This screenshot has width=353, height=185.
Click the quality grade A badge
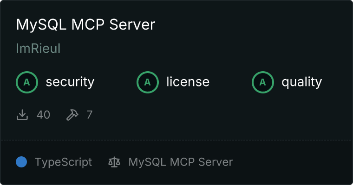click(263, 82)
